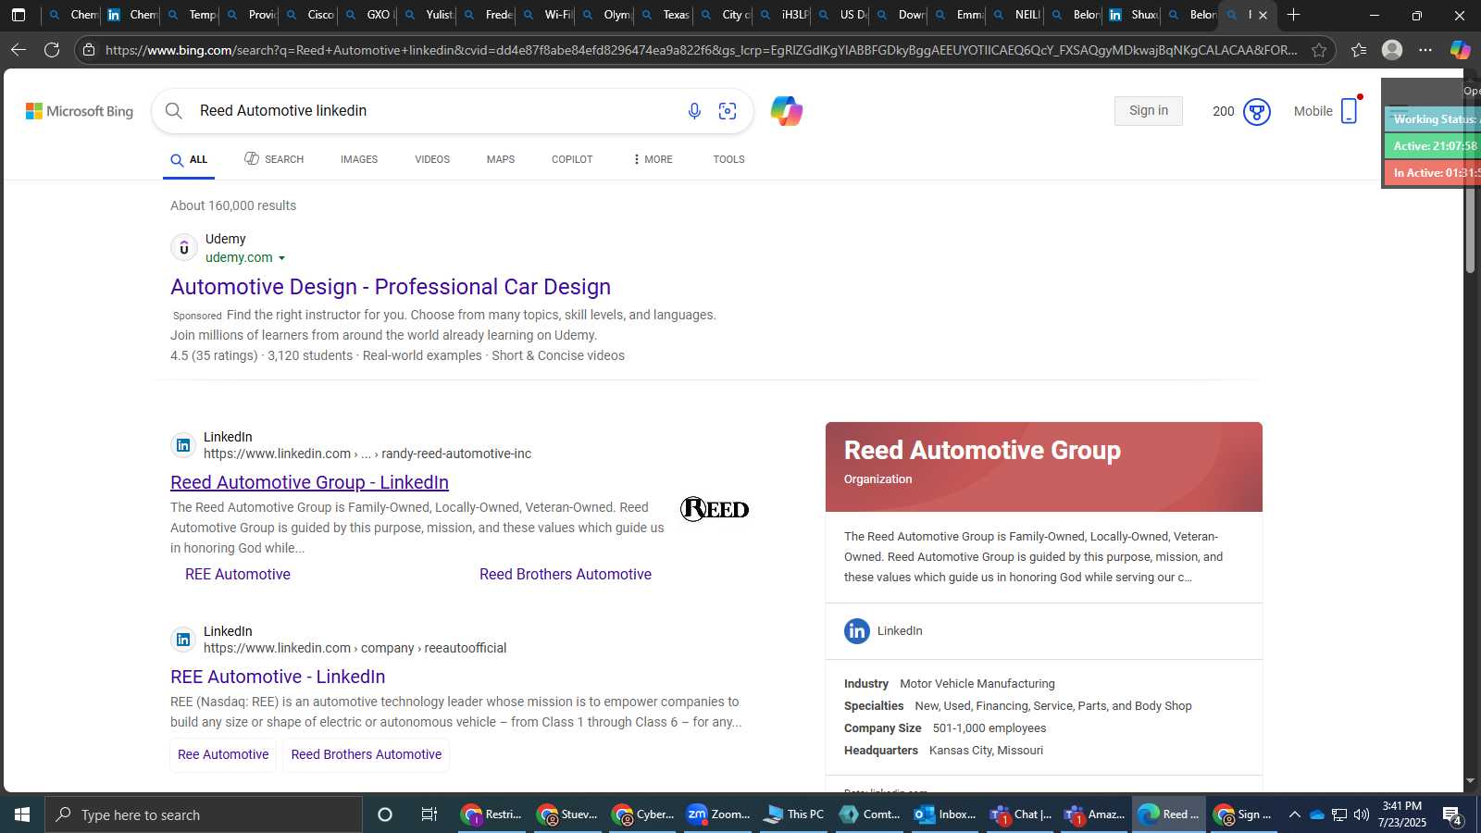
Task: Select the ALL results tab
Action: point(189,160)
